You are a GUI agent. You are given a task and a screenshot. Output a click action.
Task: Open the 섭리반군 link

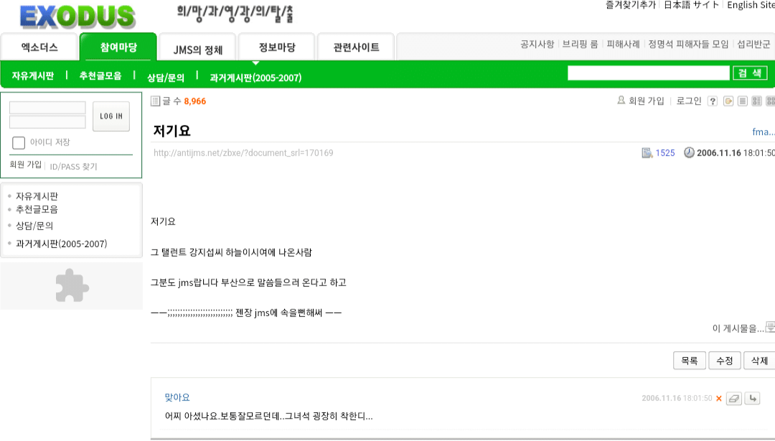pyautogui.click(x=753, y=44)
